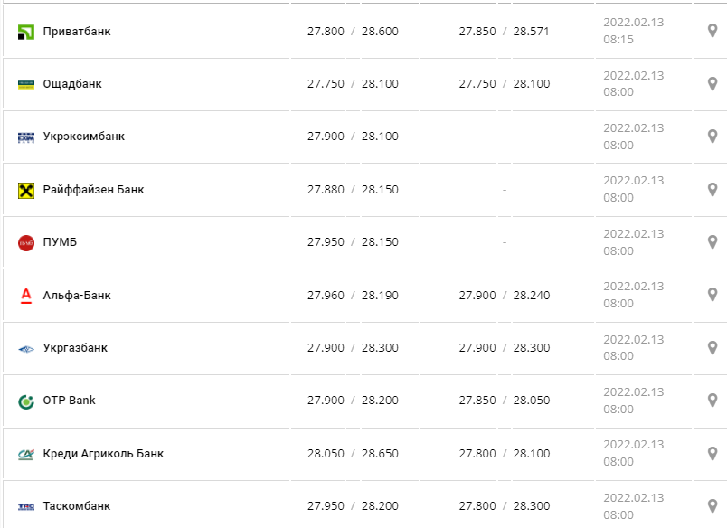Click the ПУМБ red logo icon
This screenshot has width=727, height=528.
(x=25, y=242)
